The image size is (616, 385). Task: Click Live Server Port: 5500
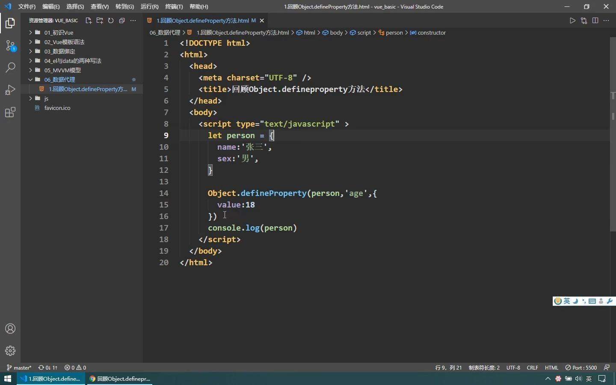pos(581,367)
